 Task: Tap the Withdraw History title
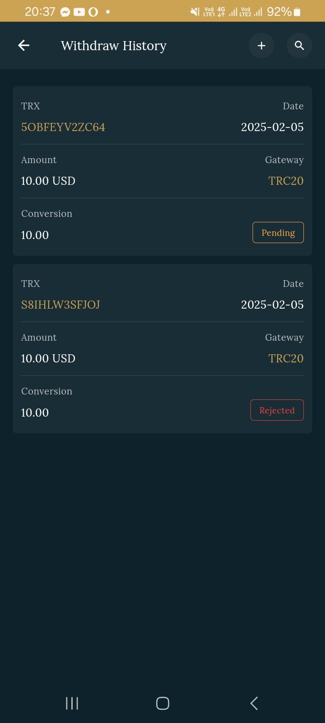pyautogui.click(x=114, y=46)
